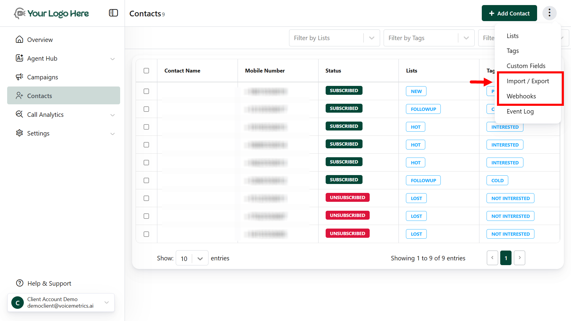Collapse sidebar using panel toggle icon

click(x=113, y=13)
